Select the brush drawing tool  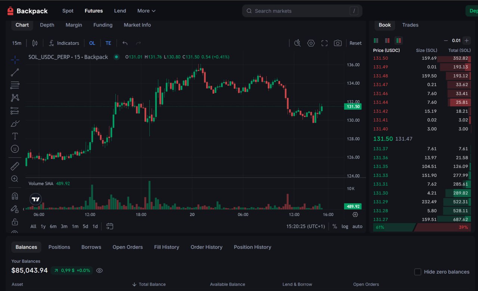coord(15,123)
